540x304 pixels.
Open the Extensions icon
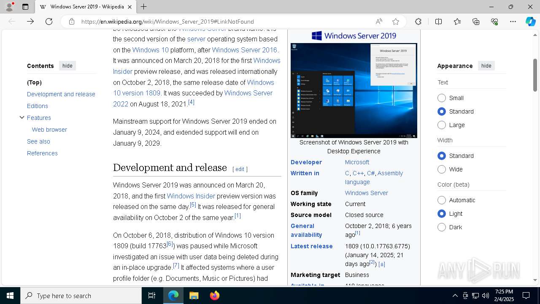coord(418,22)
